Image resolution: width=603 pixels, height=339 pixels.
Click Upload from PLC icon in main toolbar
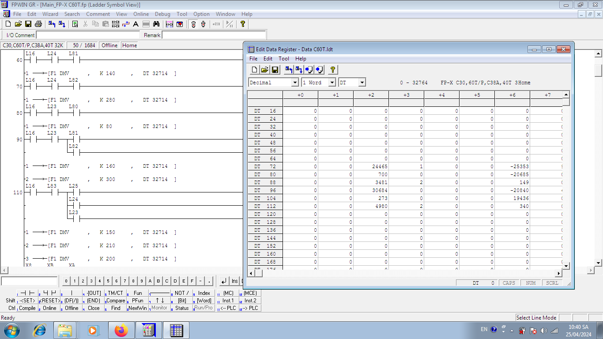point(52,24)
